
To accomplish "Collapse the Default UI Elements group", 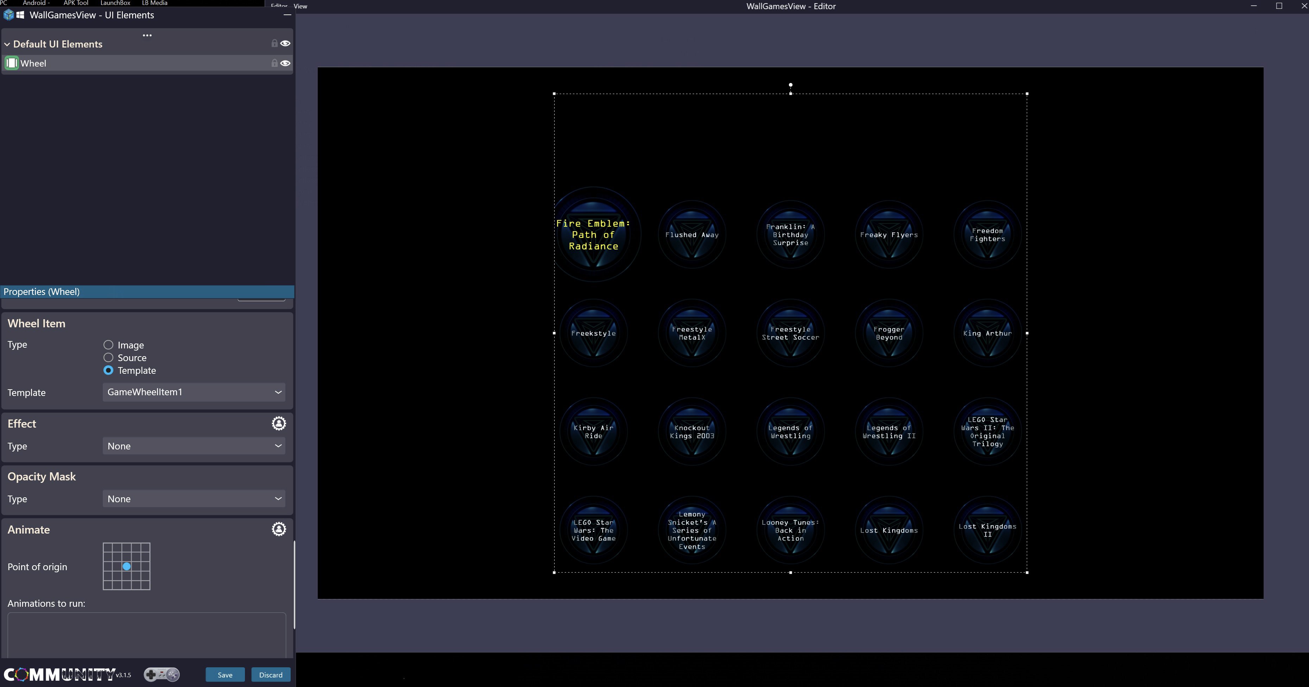I will [x=7, y=44].
